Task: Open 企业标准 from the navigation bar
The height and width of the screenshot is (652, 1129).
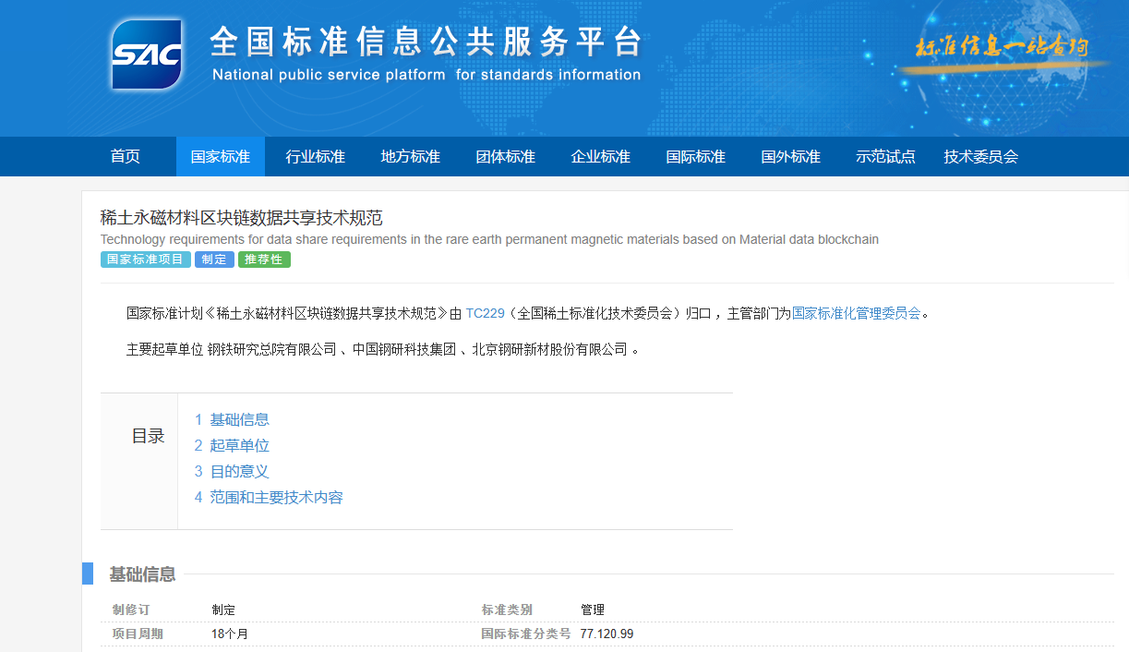Action: 601,157
